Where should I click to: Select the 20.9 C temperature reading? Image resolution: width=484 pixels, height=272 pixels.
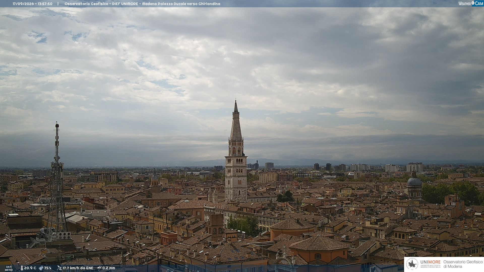(x=30, y=268)
